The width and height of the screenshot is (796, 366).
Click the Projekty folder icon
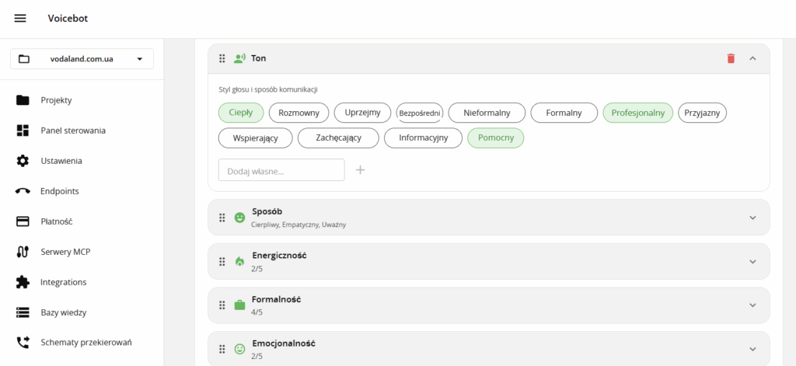[x=23, y=100]
